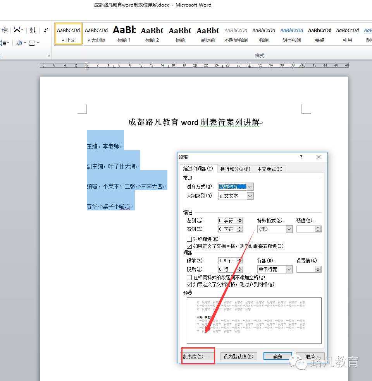Click the indent marker on the ruler

pyautogui.click(x=86, y=66)
